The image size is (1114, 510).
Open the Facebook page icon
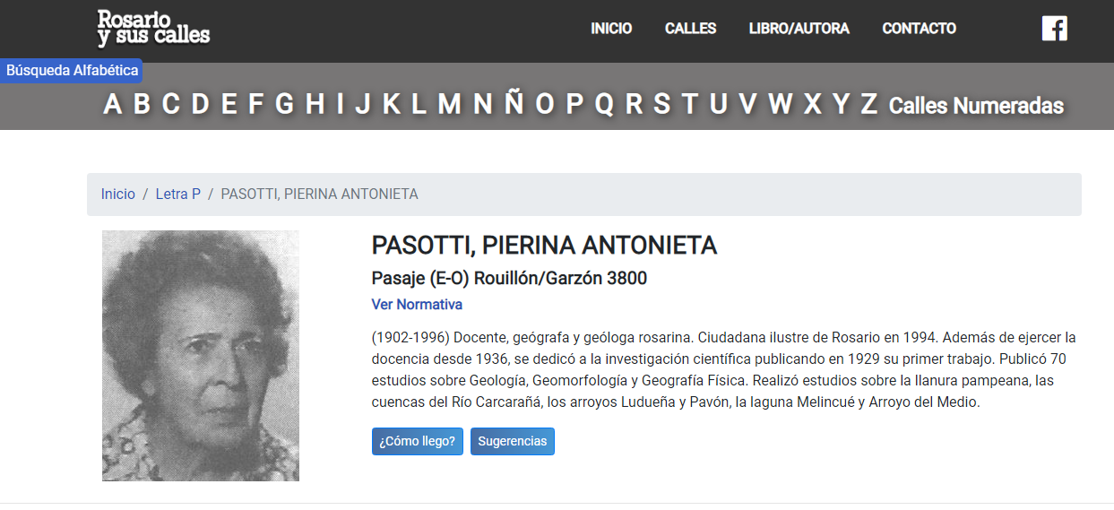tap(1054, 29)
